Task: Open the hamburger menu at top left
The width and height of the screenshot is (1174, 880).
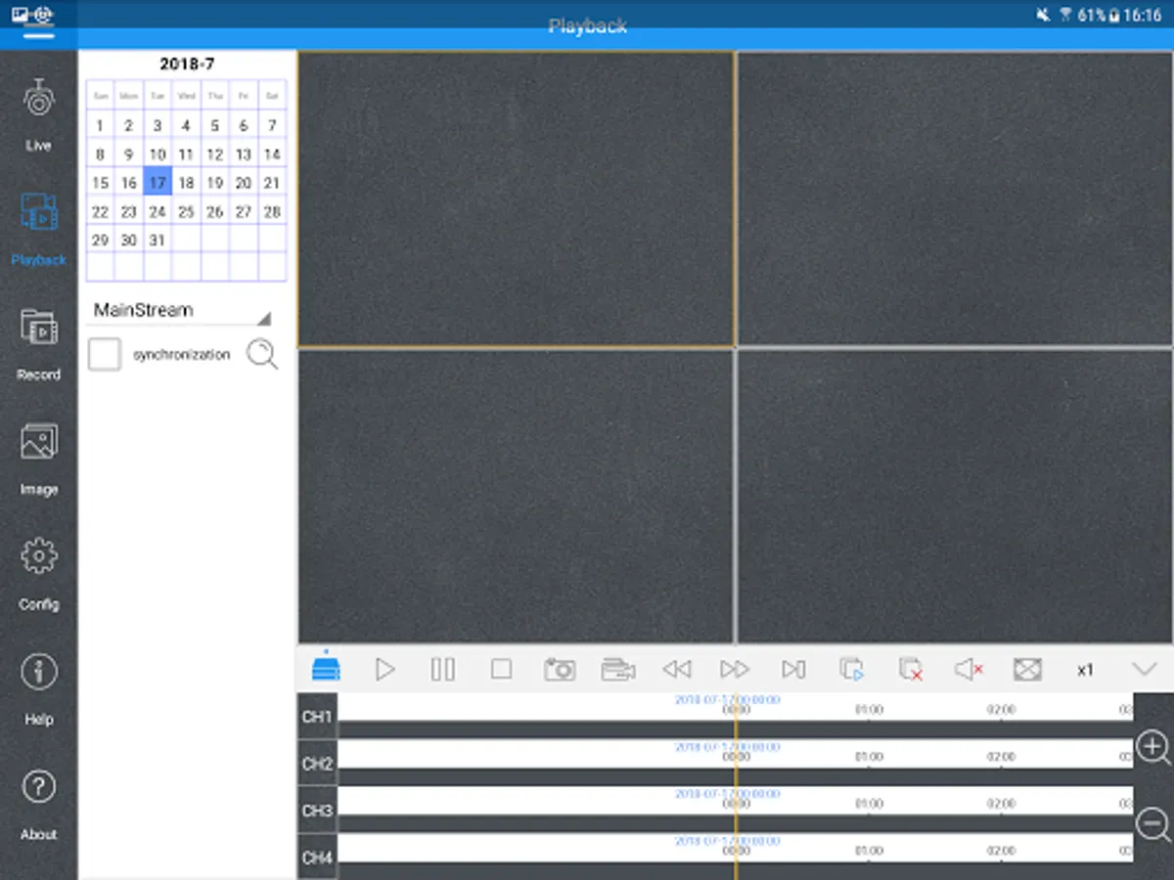Action: pos(37,34)
